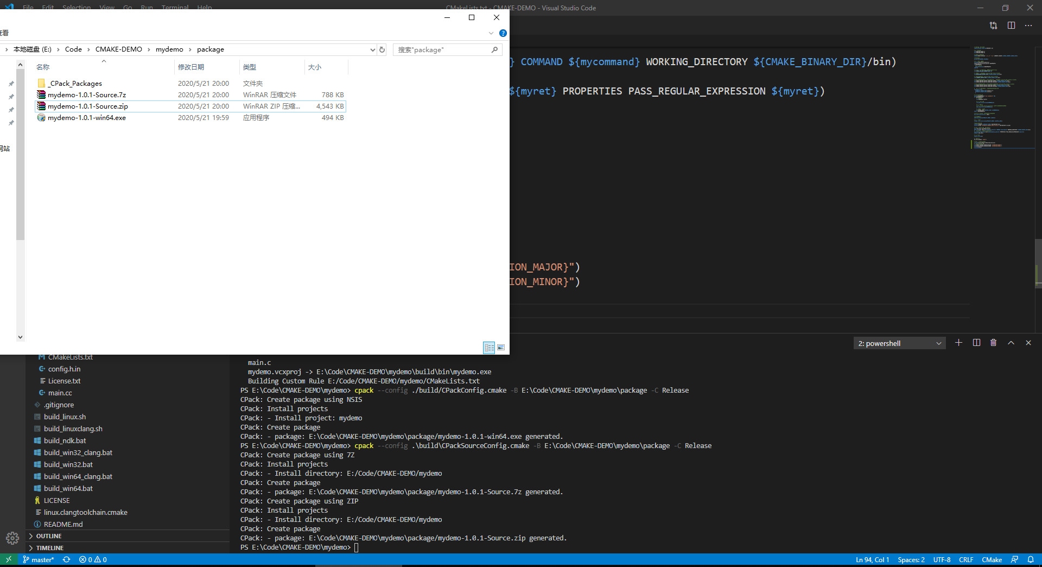1042x567 pixels.
Task: Select mydemo-1.0.1-Source.zip in the file list
Action: 88,106
